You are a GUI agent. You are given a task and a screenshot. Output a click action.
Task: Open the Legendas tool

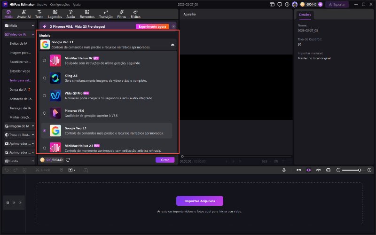click(x=55, y=14)
